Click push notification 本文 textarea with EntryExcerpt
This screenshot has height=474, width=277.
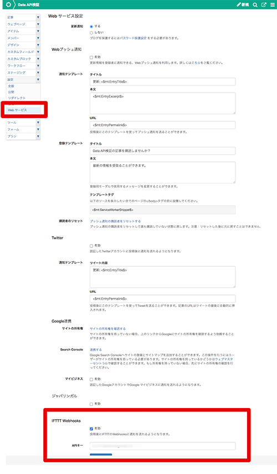point(162,103)
